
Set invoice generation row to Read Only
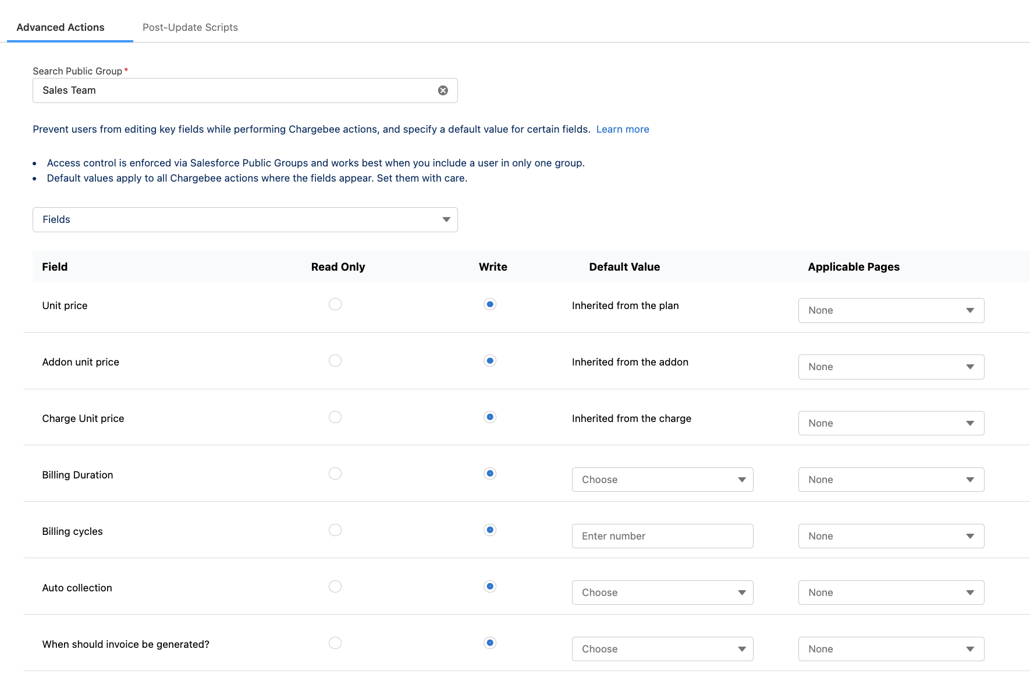click(335, 643)
